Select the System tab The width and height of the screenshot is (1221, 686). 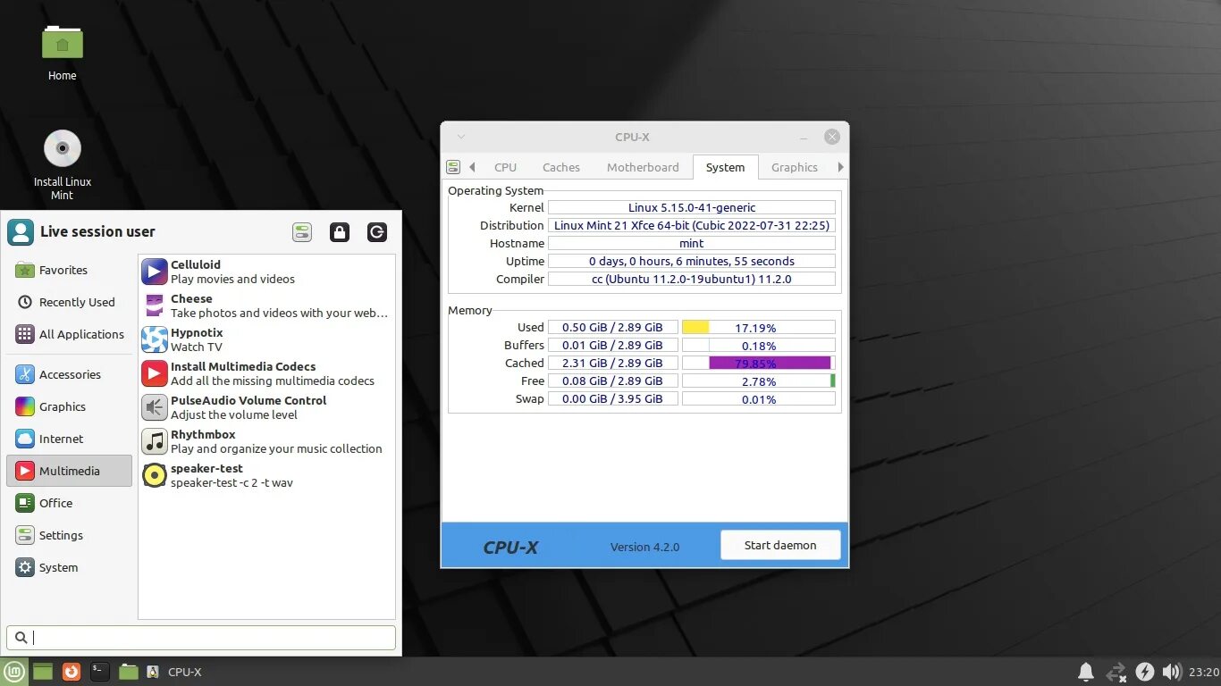725,167
